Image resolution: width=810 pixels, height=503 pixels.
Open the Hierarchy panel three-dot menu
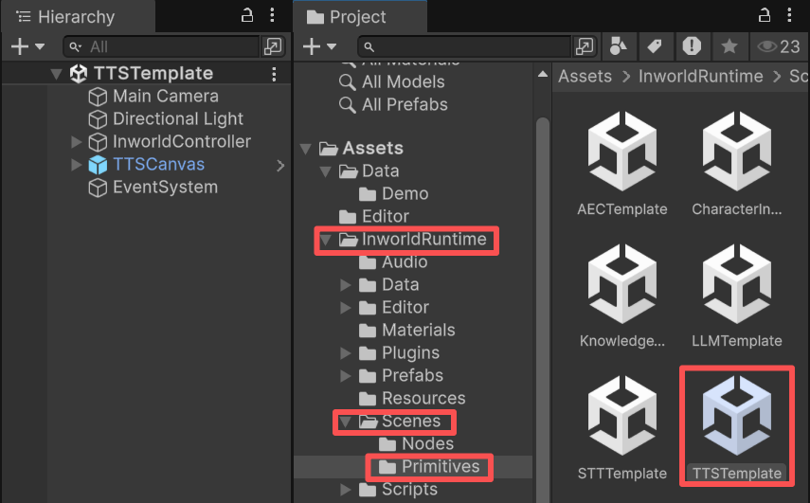tap(272, 15)
